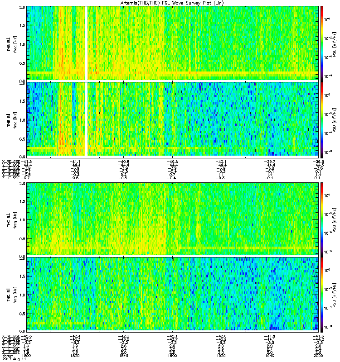Click the THB X_RE_GSE value '-40.8'
The image size is (340, 362).
click(x=124, y=162)
